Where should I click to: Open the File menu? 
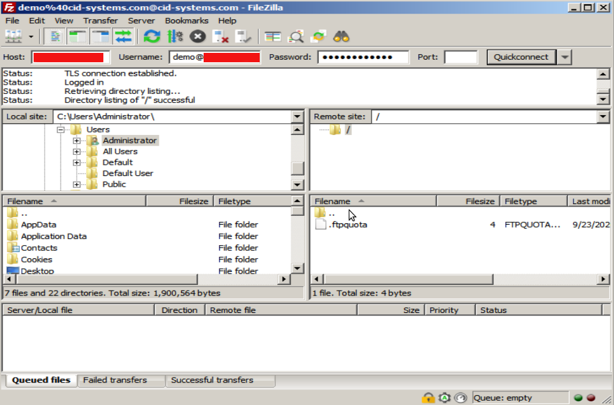point(12,21)
